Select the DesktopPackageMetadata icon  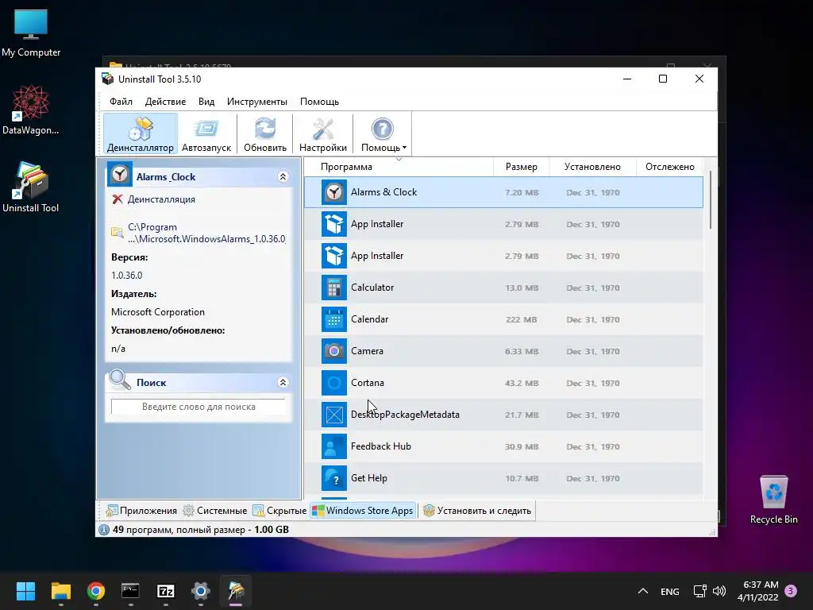[334, 415]
